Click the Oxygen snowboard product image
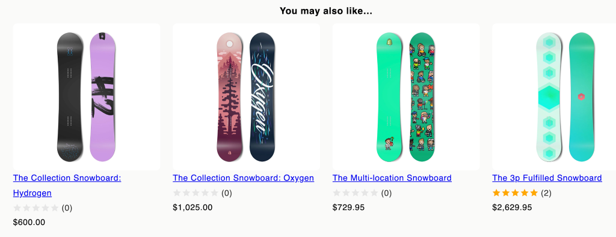The width and height of the screenshot is (616, 237). pos(246,97)
